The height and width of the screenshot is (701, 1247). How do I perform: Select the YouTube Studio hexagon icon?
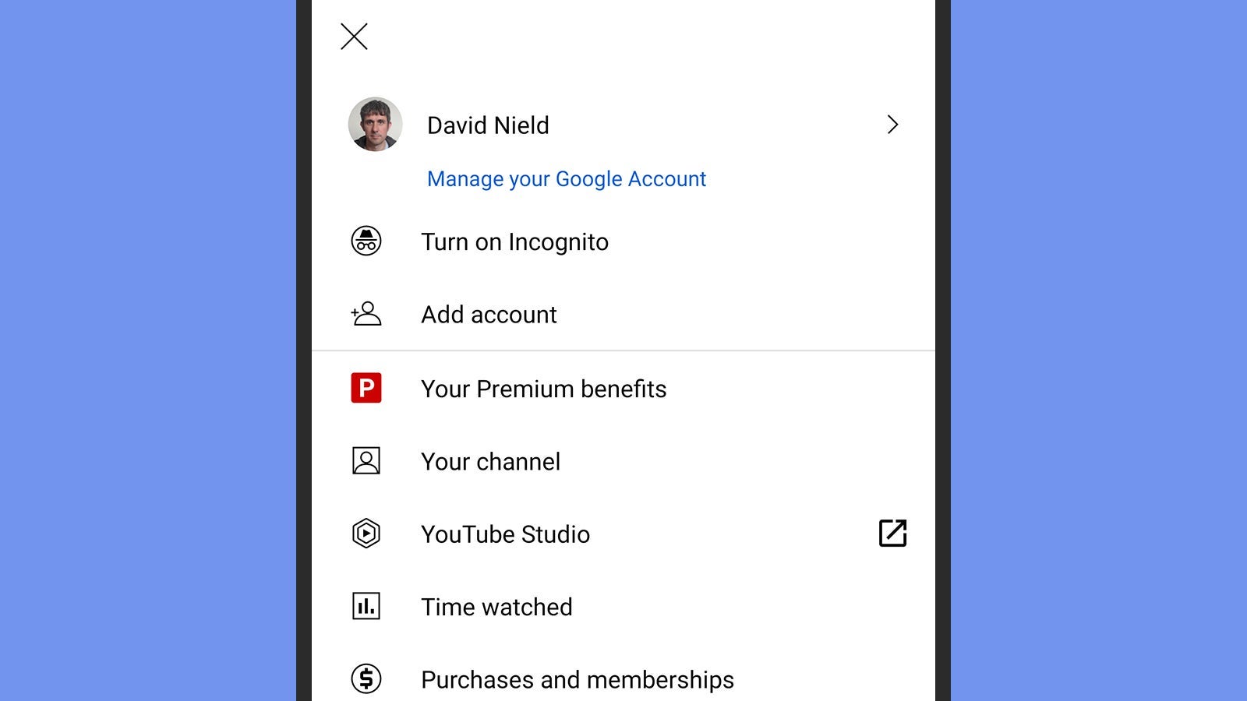pyautogui.click(x=367, y=534)
